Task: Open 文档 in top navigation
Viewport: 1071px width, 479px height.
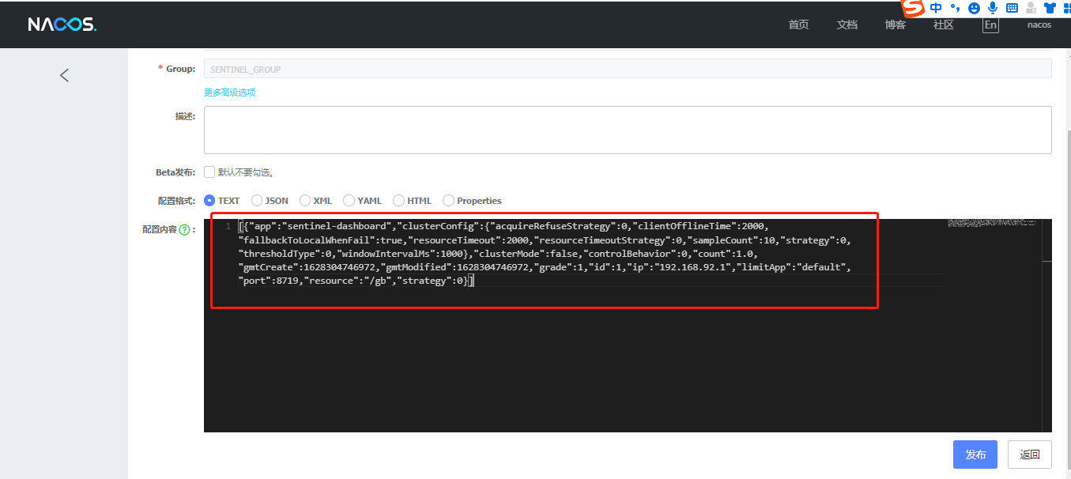Action: [847, 25]
